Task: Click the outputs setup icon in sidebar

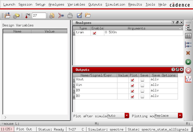Action: pos(188,44)
